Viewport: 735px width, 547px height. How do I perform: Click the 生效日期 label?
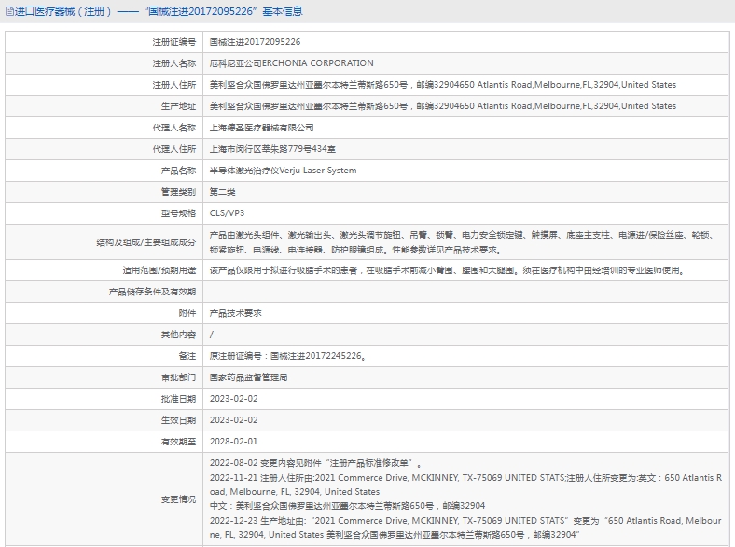pyautogui.click(x=178, y=420)
